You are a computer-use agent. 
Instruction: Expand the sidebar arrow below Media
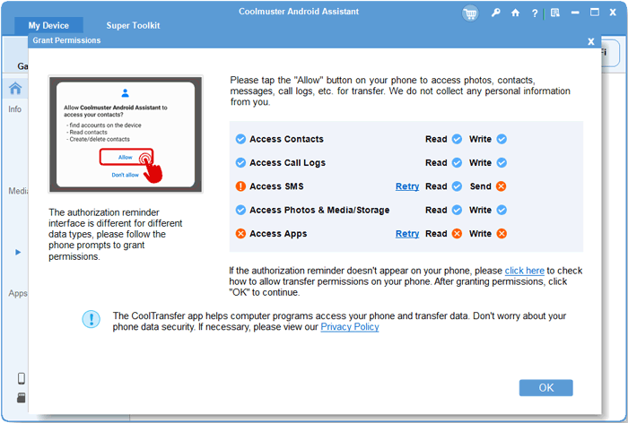point(18,252)
